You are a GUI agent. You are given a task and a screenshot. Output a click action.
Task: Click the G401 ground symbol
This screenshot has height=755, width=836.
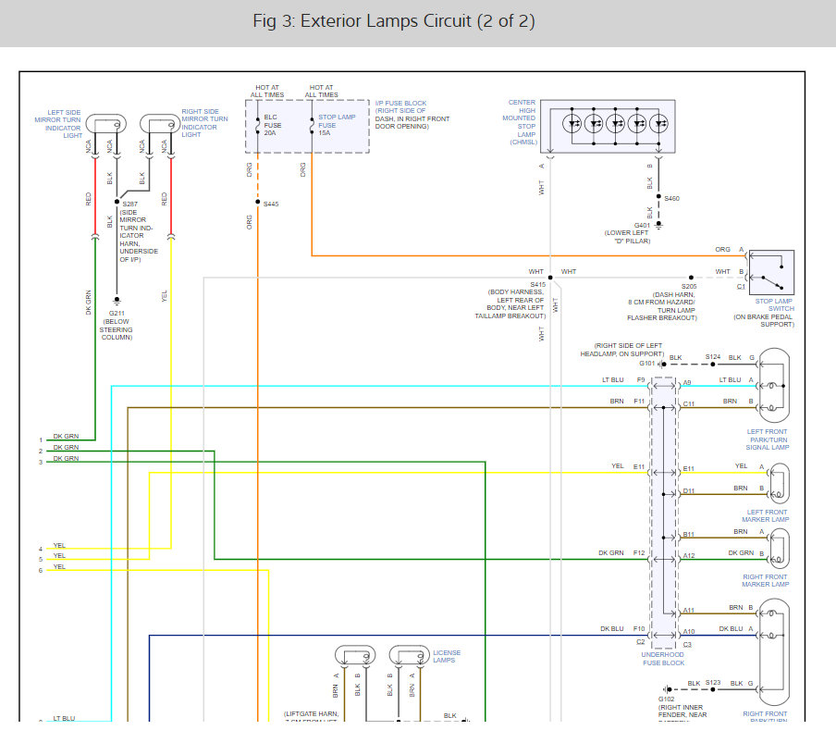pos(659,225)
